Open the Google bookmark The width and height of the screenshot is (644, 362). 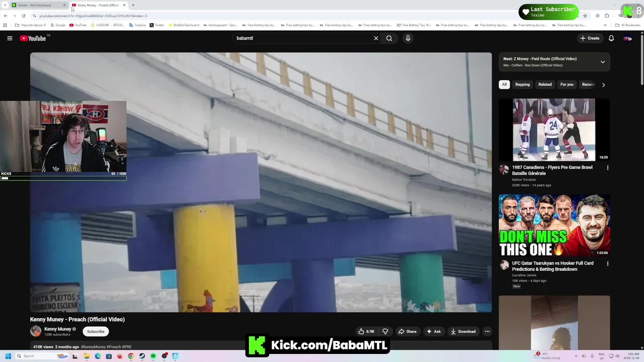[x=58, y=25]
